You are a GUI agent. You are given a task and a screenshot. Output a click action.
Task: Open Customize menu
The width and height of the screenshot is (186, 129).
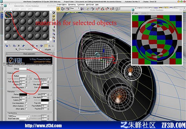[81, 5]
